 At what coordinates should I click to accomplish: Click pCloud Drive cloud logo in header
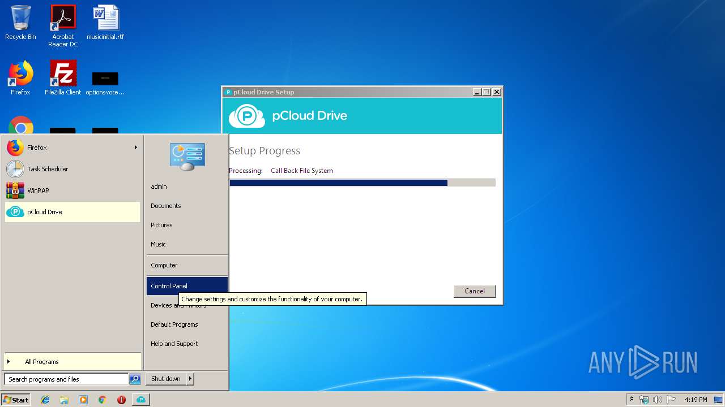[x=247, y=116]
